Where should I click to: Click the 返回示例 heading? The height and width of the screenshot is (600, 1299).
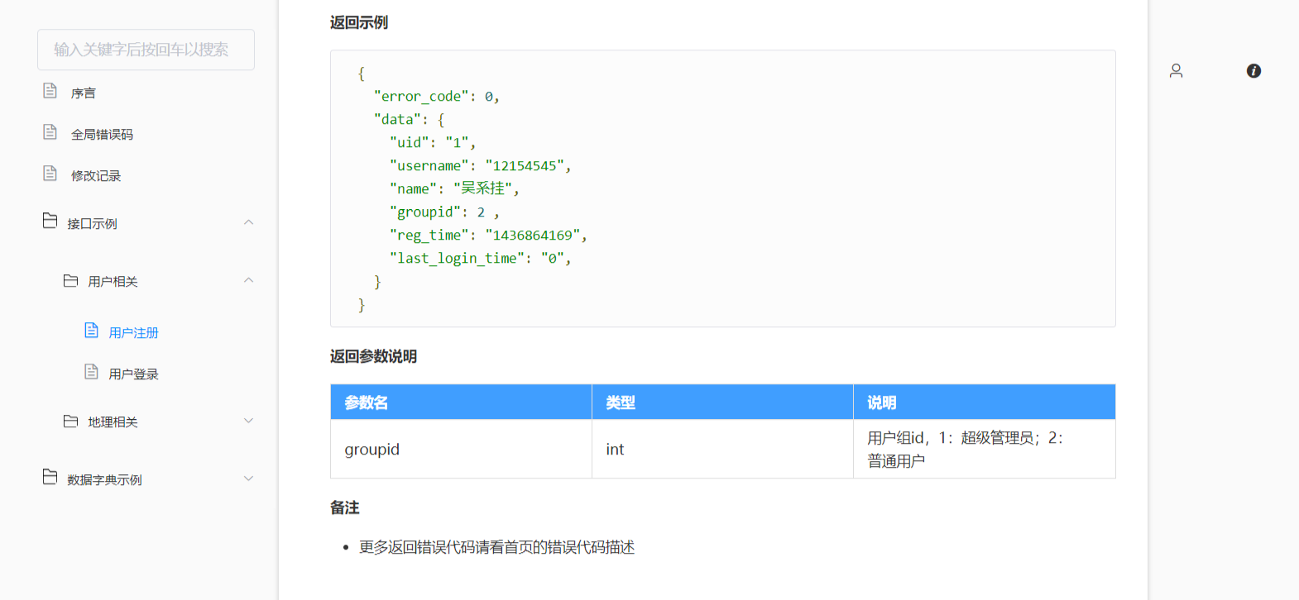(x=359, y=22)
